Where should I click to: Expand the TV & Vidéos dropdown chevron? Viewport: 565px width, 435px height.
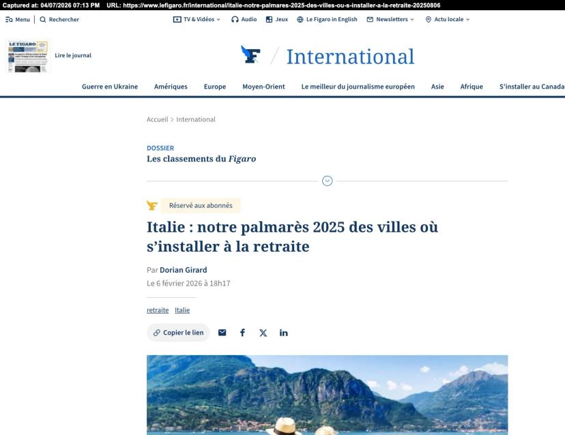coord(218,20)
